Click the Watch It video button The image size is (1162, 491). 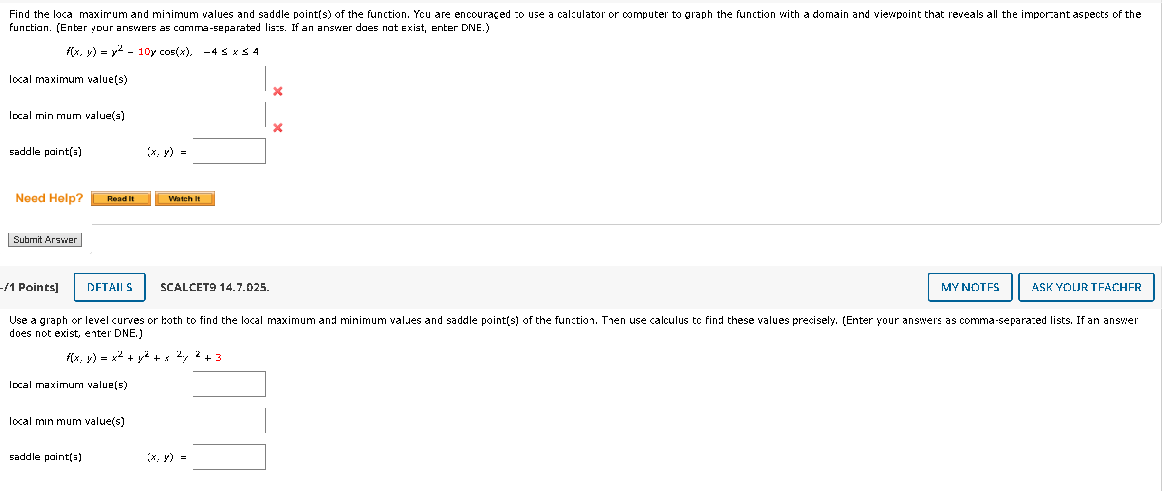click(184, 198)
